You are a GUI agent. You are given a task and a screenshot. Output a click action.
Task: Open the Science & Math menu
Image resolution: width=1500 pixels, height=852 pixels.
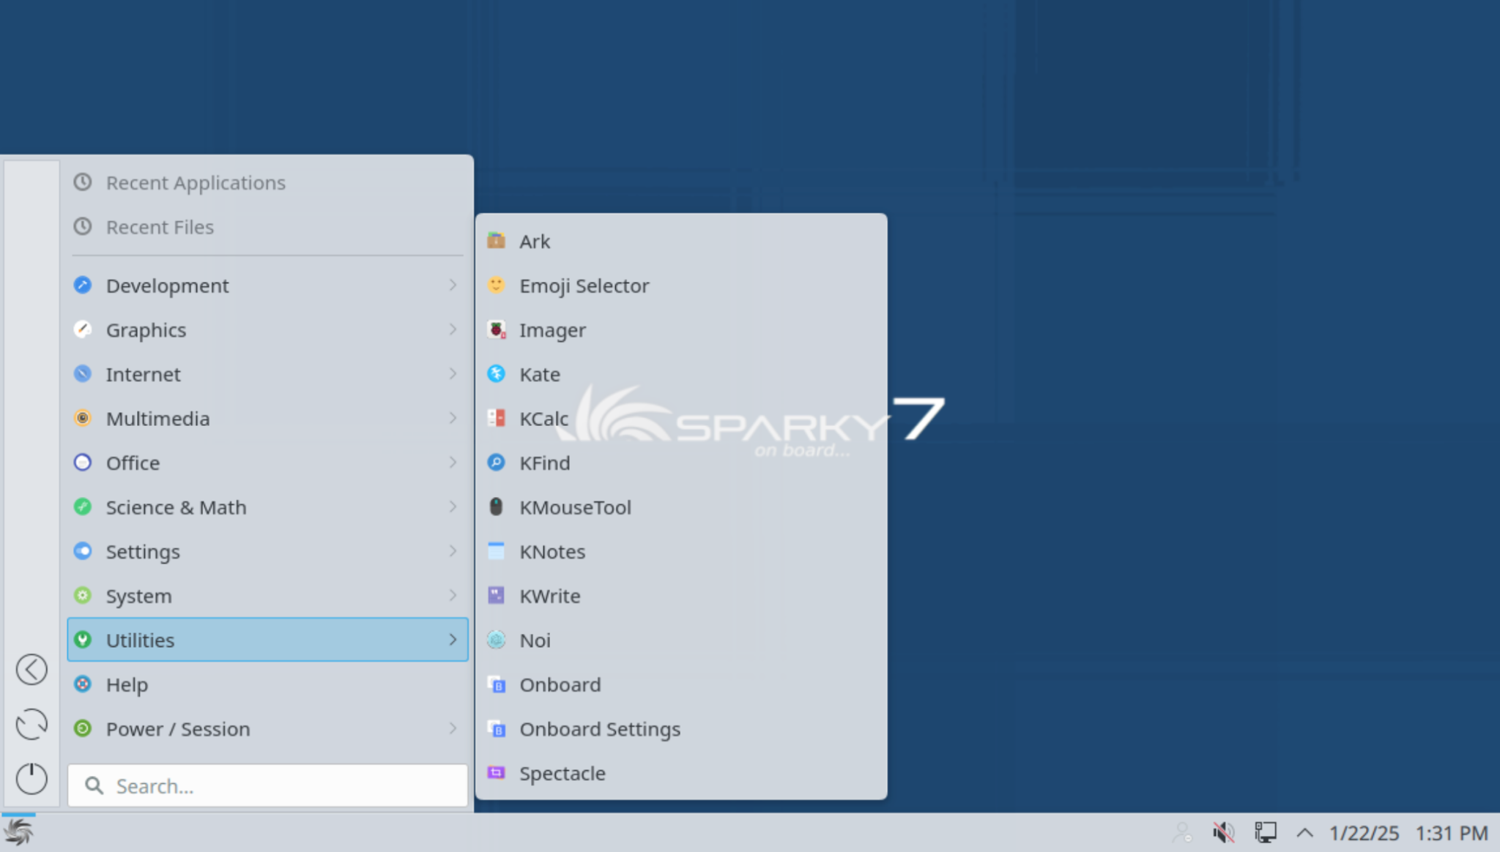(x=177, y=507)
